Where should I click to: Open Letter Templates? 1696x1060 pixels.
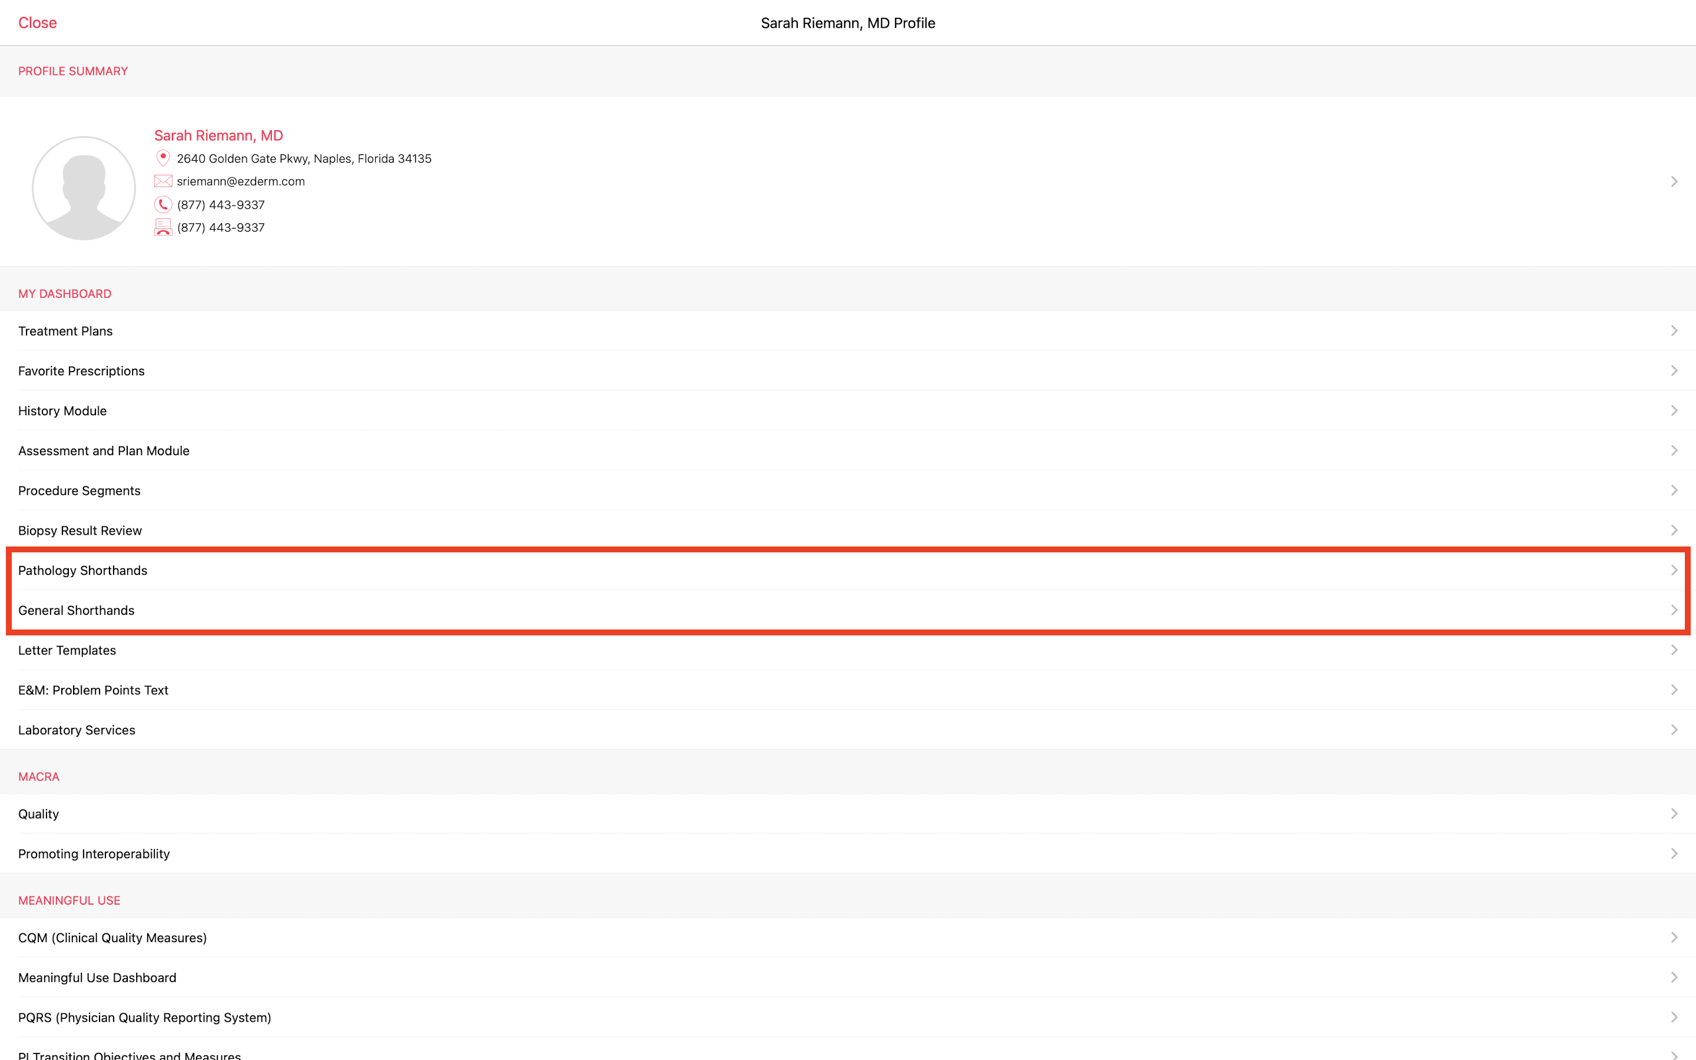coord(848,651)
